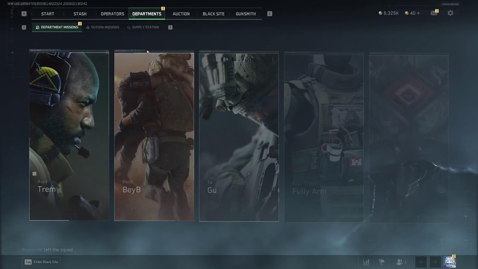Viewport: 478px width, 269px height.
Task: Click the silver coin currency icon
Action: click(380, 13)
